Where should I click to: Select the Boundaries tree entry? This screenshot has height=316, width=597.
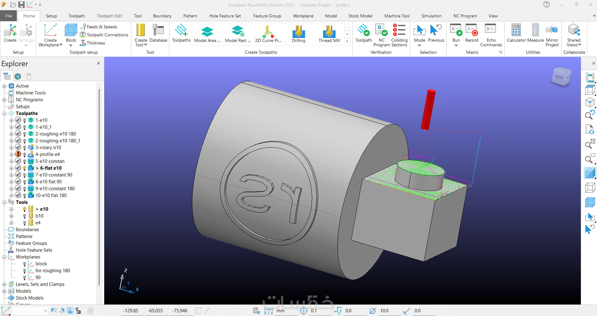27,230
